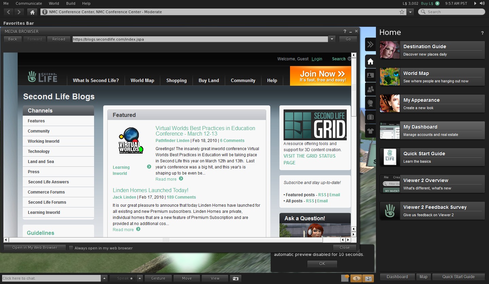
Task: Collapse the sidebar with double-arrow button
Action: coord(370,44)
